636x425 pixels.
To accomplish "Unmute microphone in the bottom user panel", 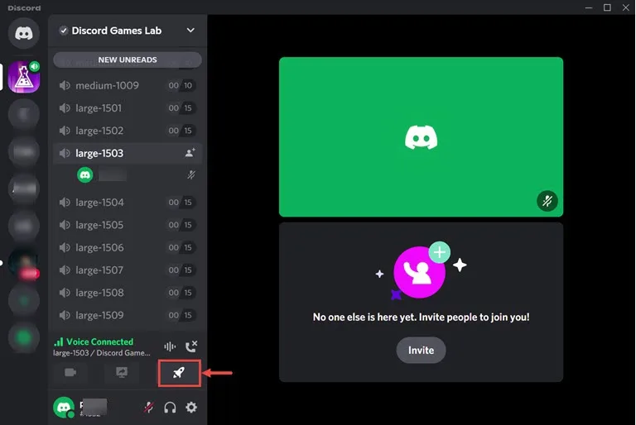I will tap(149, 407).
